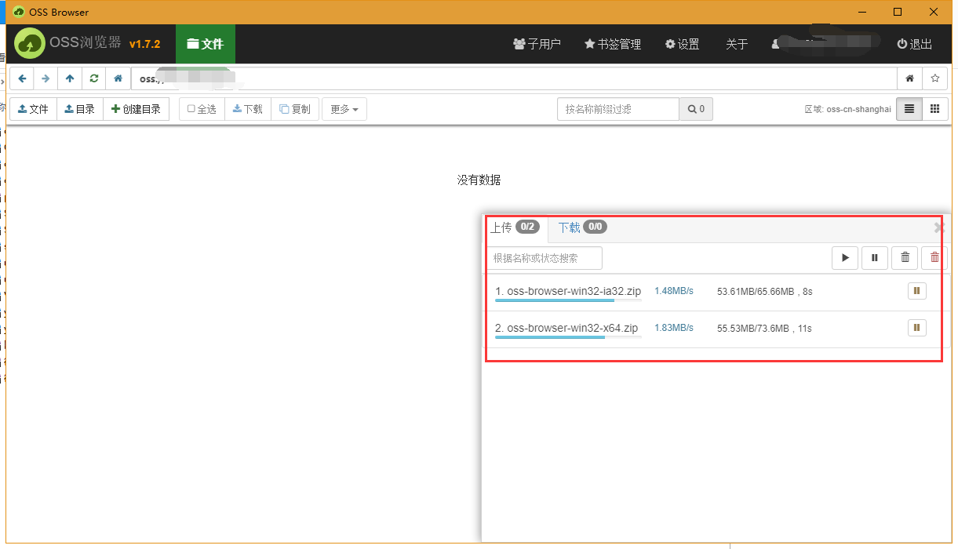The image size is (958, 549).
Task: Click the search button showing 0
Action: [696, 109]
